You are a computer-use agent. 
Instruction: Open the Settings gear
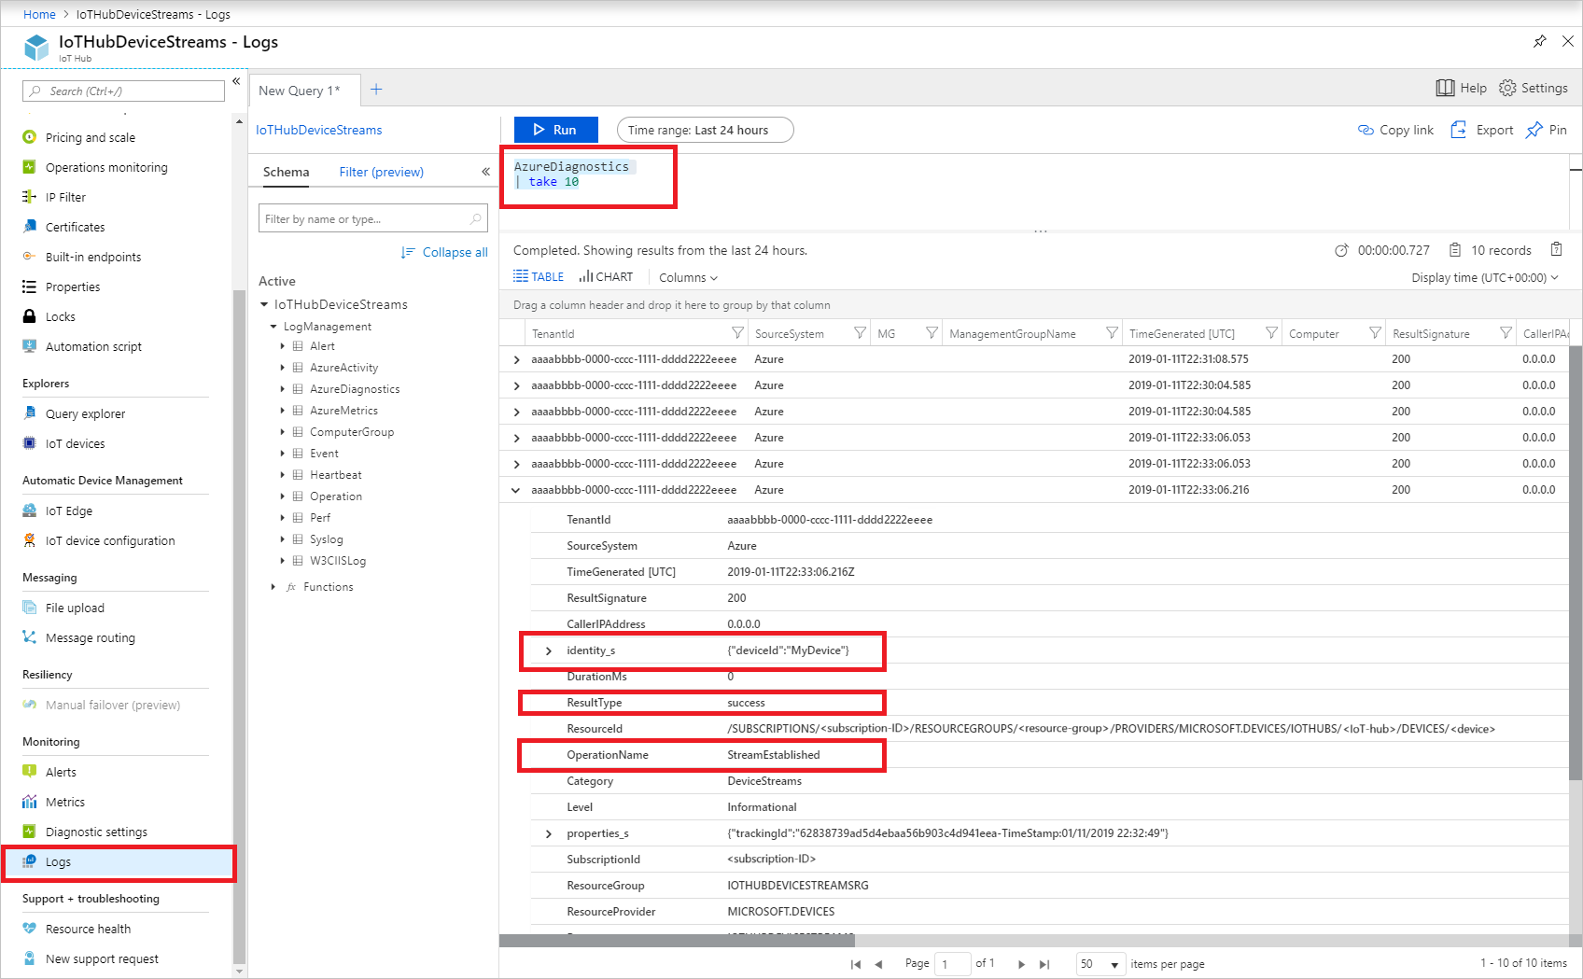1534,87
